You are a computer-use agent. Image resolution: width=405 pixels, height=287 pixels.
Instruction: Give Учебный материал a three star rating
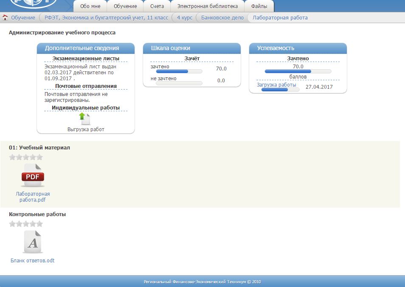click(26, 157)
